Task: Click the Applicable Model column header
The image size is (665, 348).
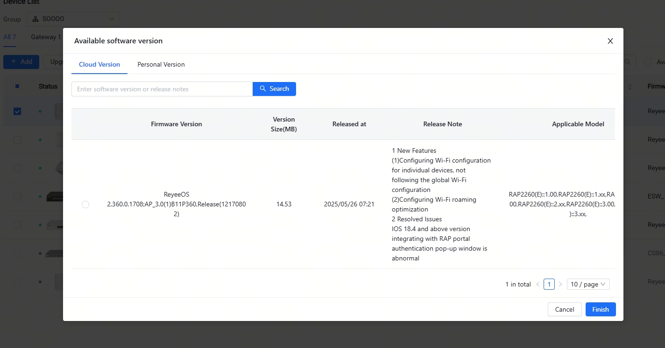Action: 578,124
